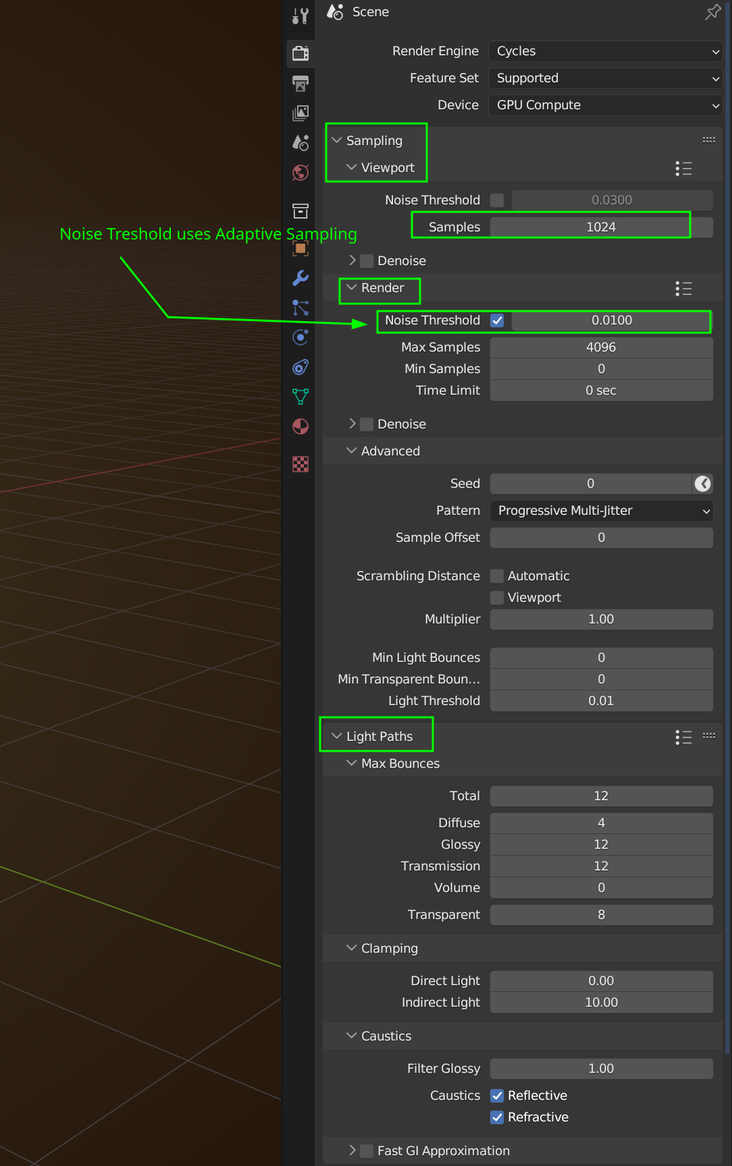Enable the Viewport Noise Threshold checkbox
The image size is (732, 1166).
[x=497, y=200]
